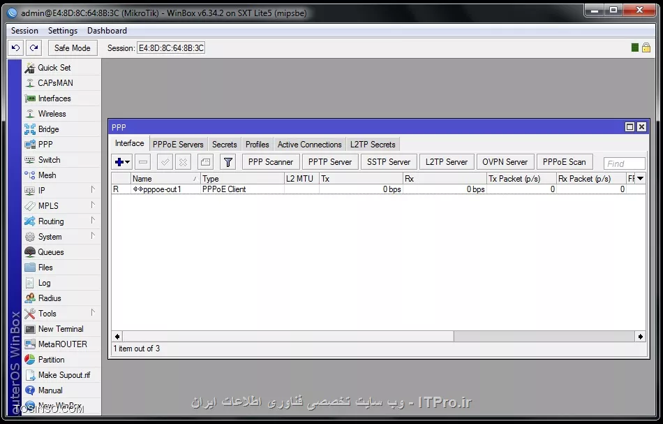663x424 pixels.
Task: Click the PPP Scanner button
Action: point(271,161)
